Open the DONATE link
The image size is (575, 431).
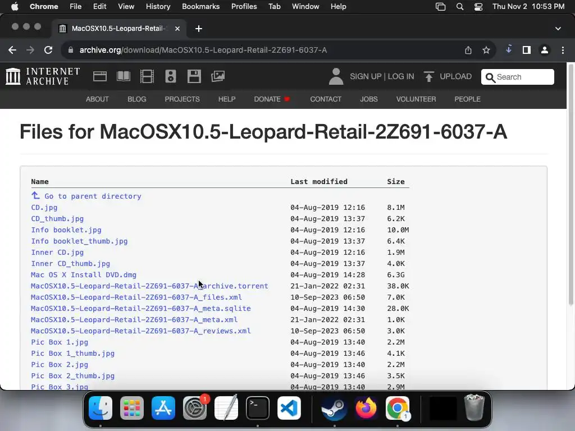pos(267,99)
